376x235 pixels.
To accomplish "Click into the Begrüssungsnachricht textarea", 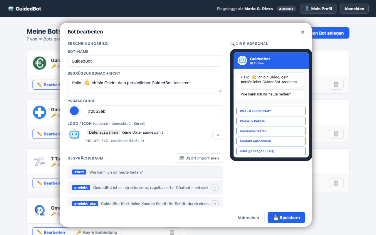I will [145, 85].
